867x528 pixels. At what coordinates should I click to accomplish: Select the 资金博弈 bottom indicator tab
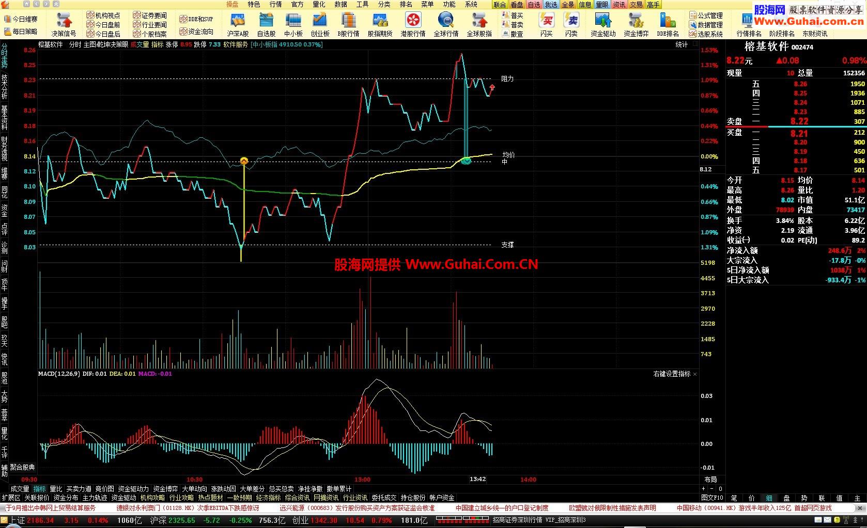point(165,489)
